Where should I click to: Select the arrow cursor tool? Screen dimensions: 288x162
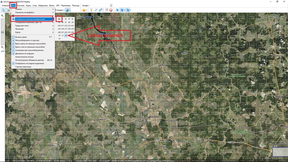[x=3, y=10]
